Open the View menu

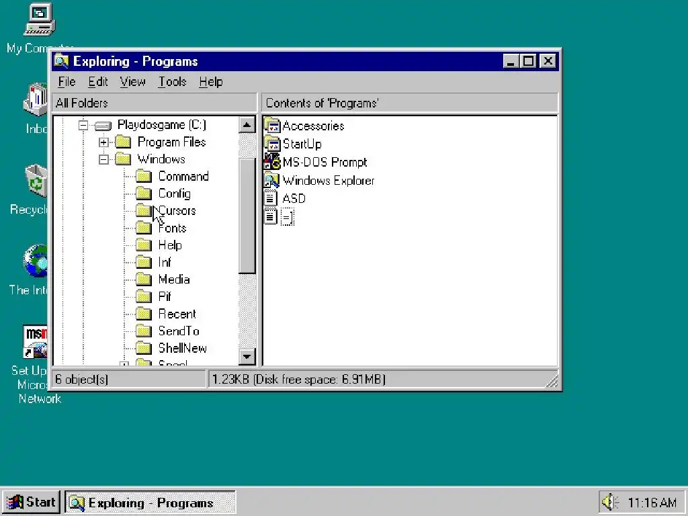132,81
